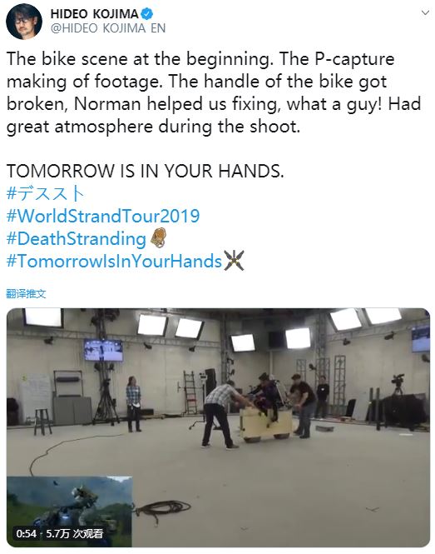Click the wall monitor in the video
The width and height of the screenshot is (435, 554).
pyautogui.click(x=103, y=350)
